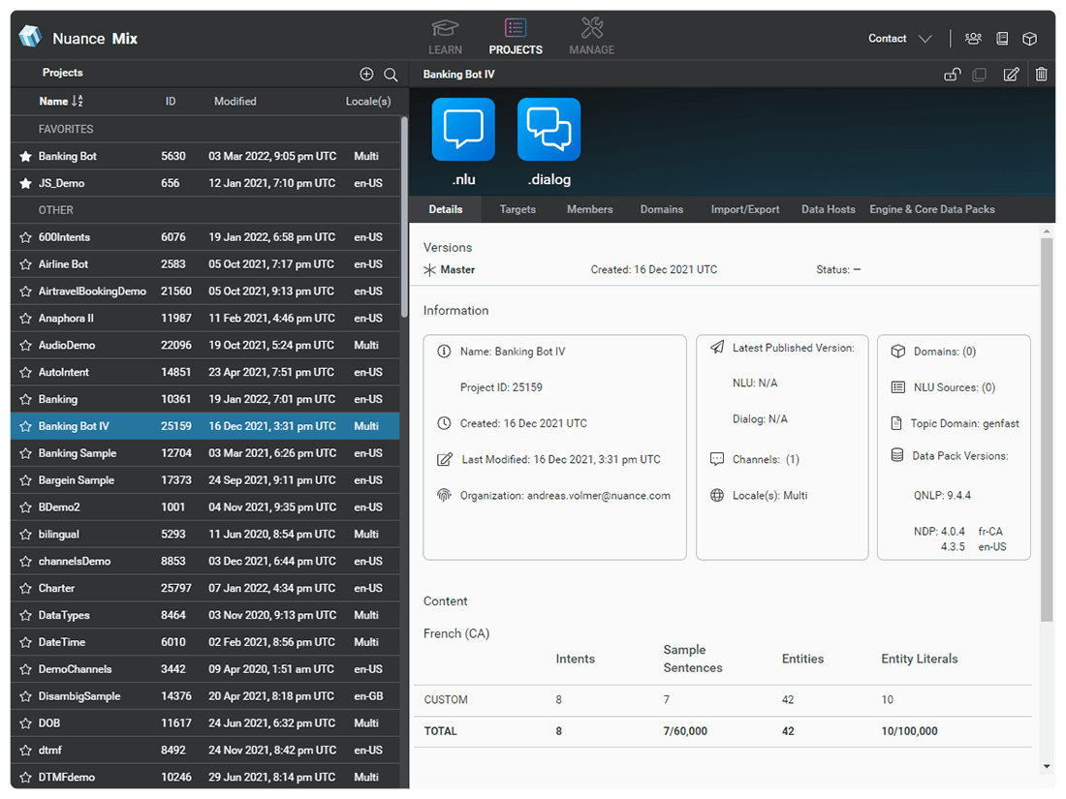The width and height of the screenshot is (1066, 799).
Task: Favorite the AudioDemo star
Action: point(26,345)
